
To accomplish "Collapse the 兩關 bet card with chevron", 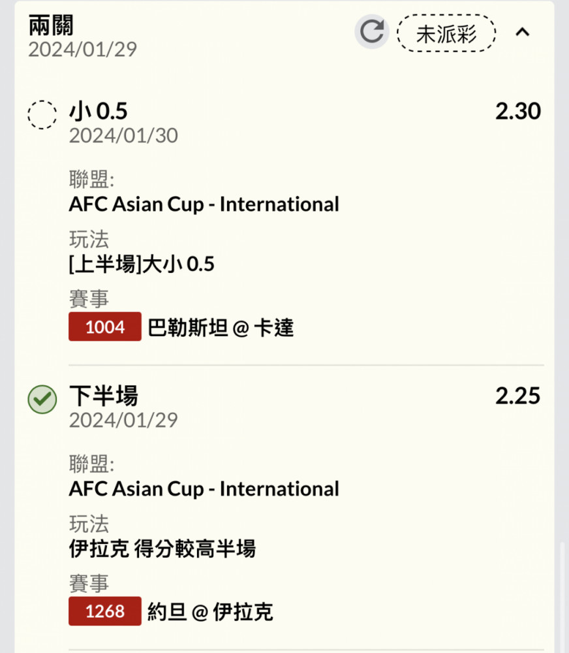I will click(x=523, y=32).
